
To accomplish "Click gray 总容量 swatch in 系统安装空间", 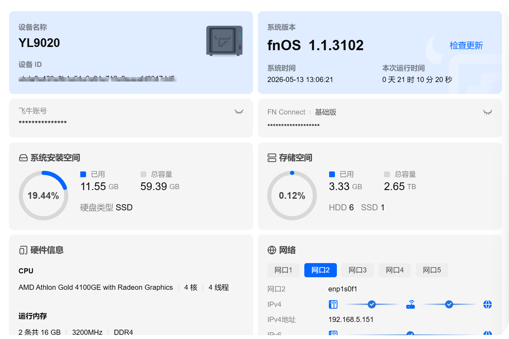I will (143, 174).
